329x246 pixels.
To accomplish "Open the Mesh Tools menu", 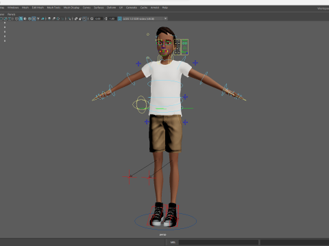I will click(53, 8).
